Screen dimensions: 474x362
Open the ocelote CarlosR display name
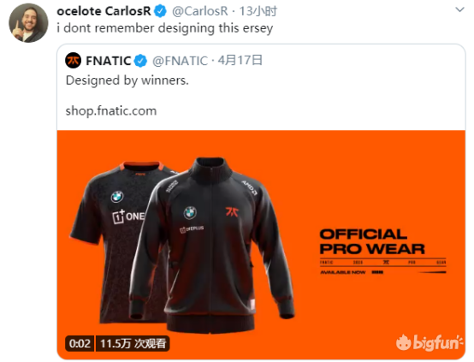click(104, 11)
